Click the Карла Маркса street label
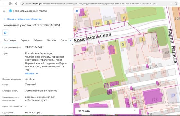The image size is (180, 116). tap(173, 46)
